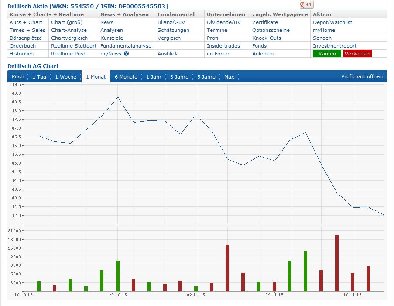The height and width of the screenshot is (306, 394).
Task: Open Zertifikate link
Action: click(x=265, y=22)
